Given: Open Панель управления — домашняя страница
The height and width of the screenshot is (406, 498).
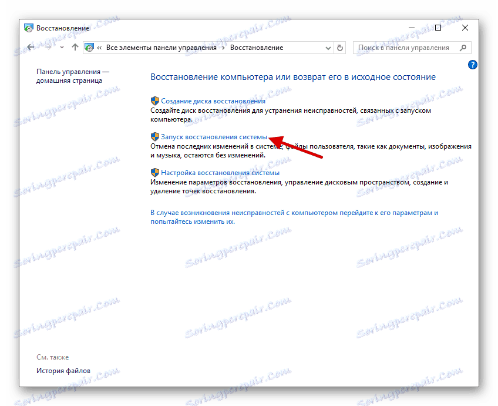Looking at the screenshot, I should (x=73, y=76).
